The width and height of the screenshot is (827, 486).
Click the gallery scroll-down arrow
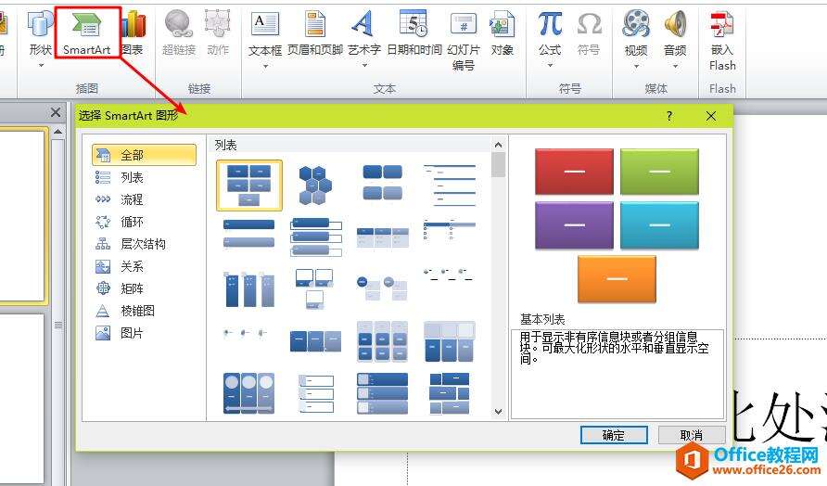pyautogui.click(x=499, y=412)
